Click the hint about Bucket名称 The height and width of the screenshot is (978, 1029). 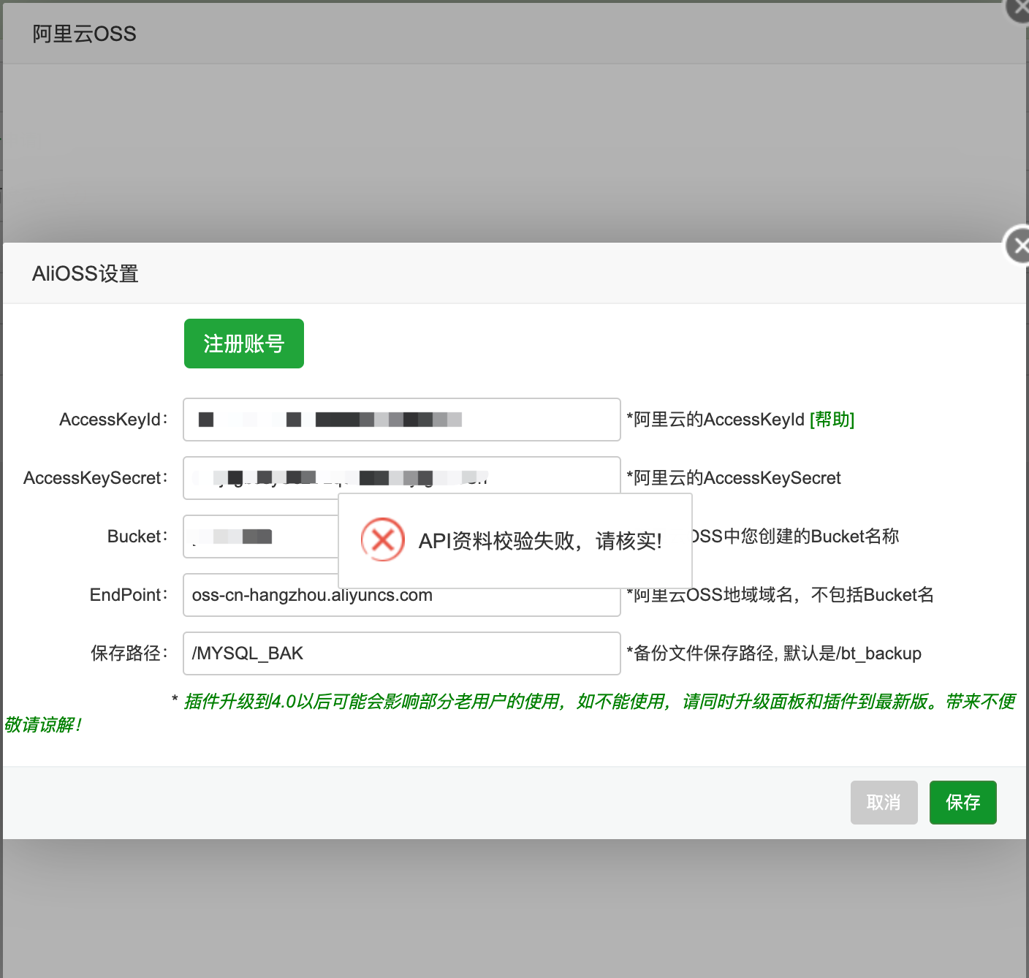(x=796, y=537)
